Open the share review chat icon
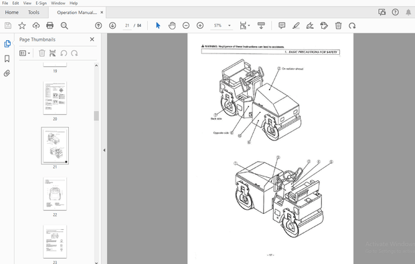The height and width of the screenshot is (264, 415). [x=382, y=12]
